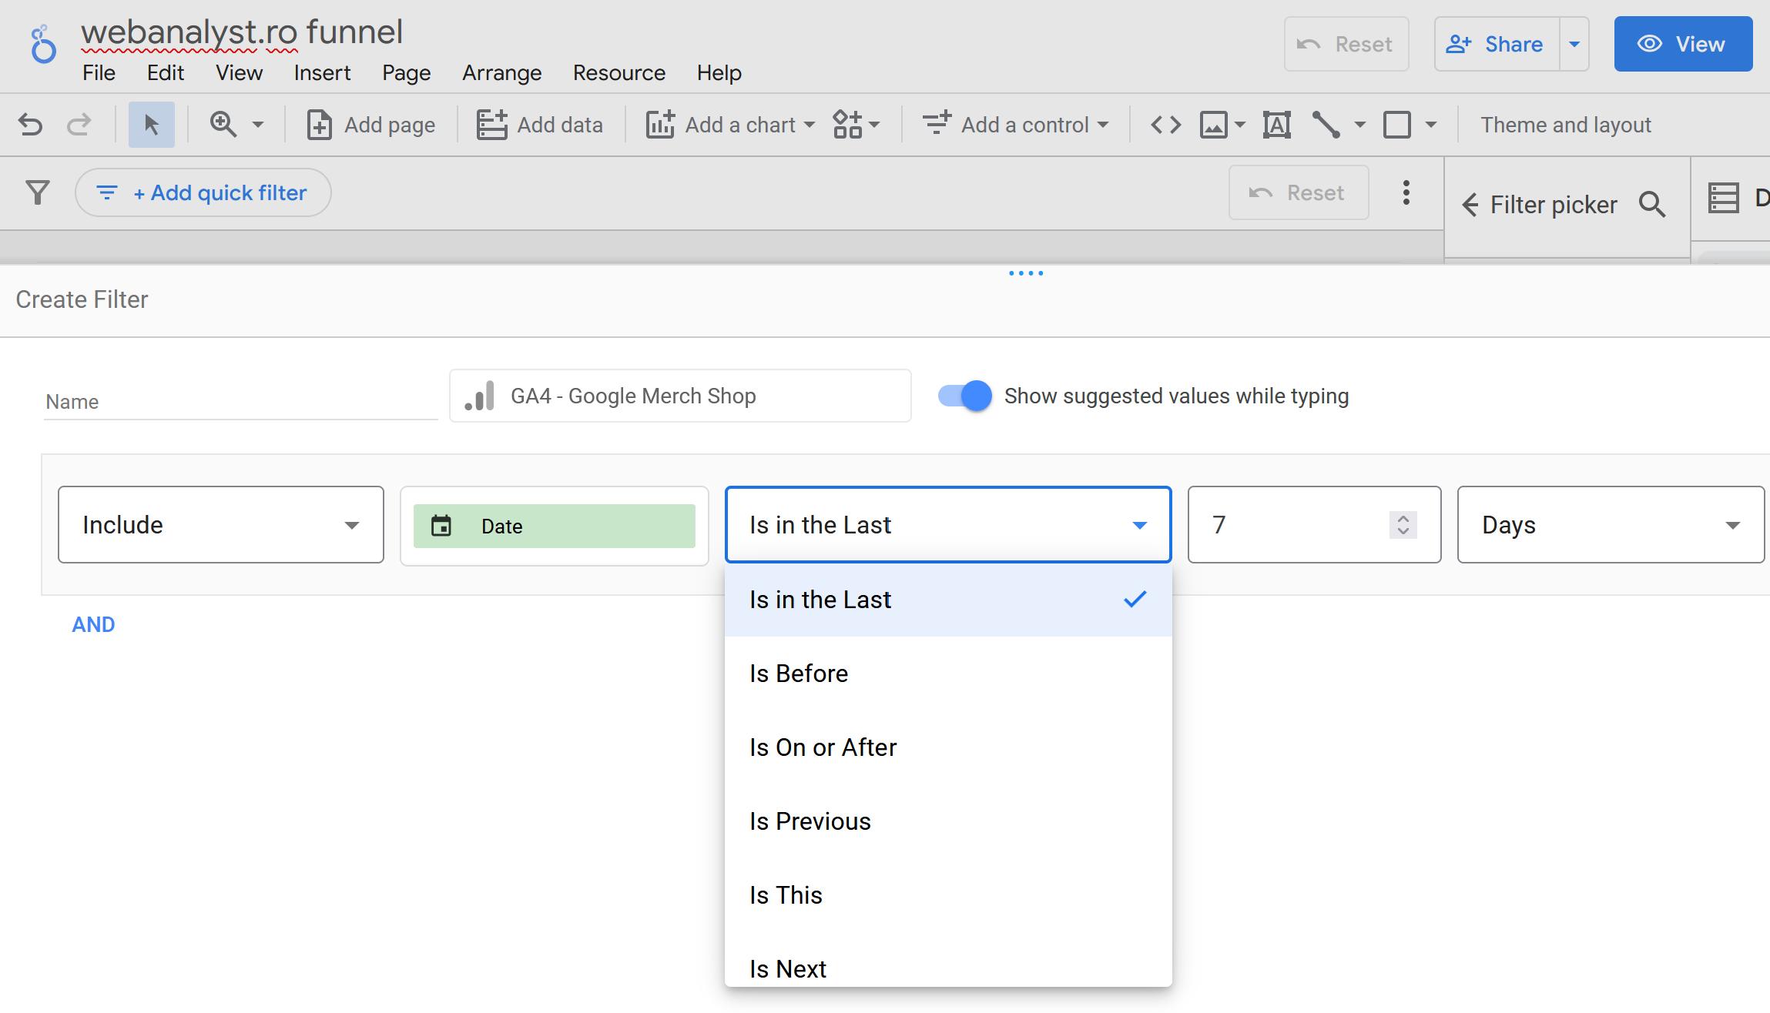Click the URL embed code icon
The image size is (1770, 1013).
tap(1165, 125)
